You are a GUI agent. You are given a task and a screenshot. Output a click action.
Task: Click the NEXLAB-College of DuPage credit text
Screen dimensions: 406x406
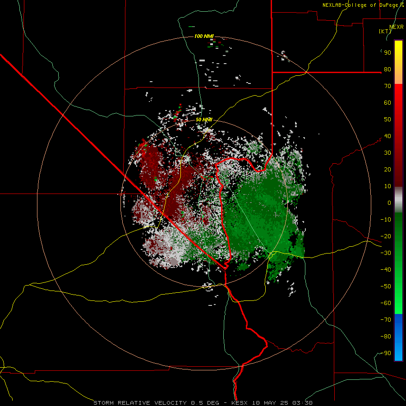[x=363, y=5]
